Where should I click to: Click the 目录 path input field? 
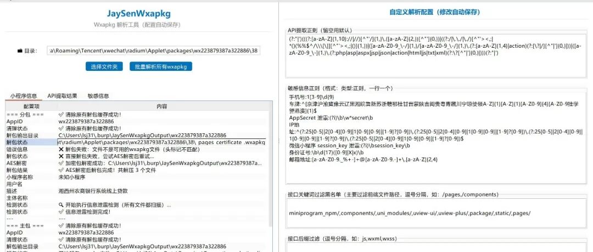(x=154, y=51)
